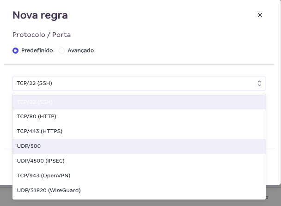Viewport: 281px width, 206px height.
Task: Select the Predefinido radio button
Action: coord(15,50)
